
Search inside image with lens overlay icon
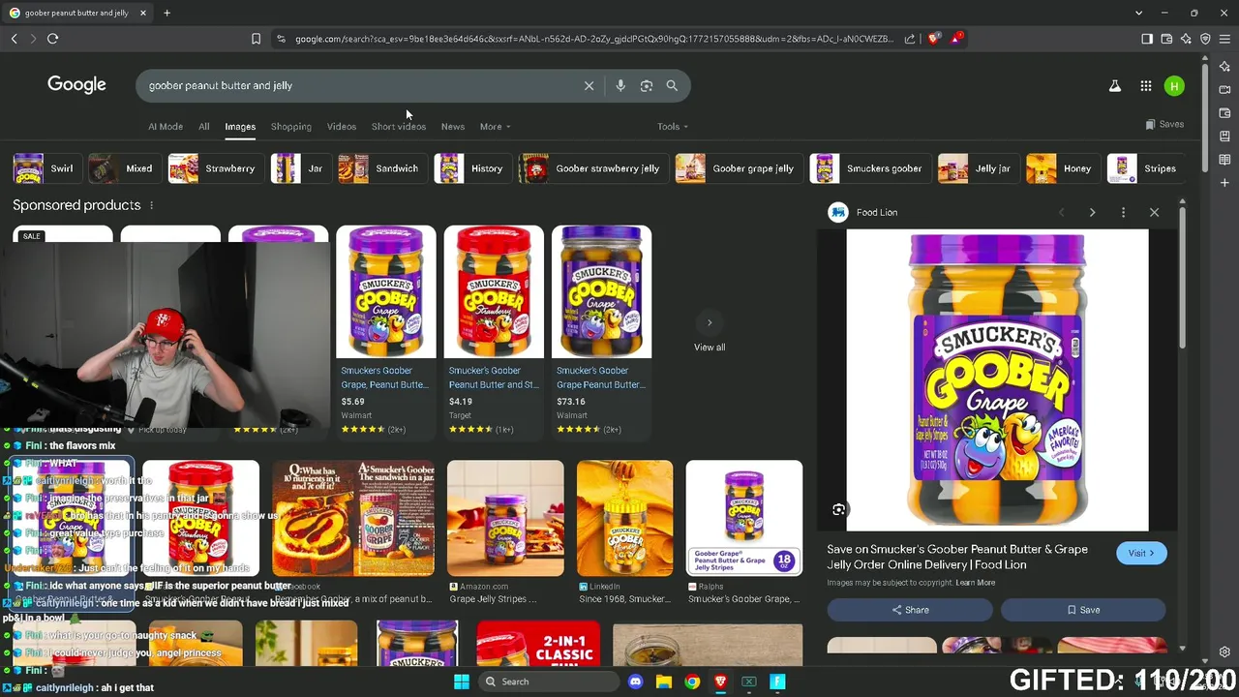pos(839,509)
